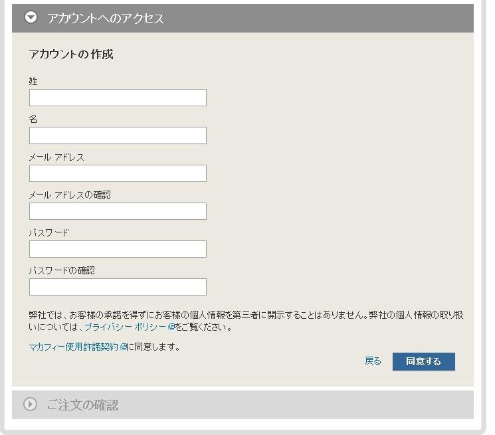Click the パスワード field label

(49, 233)
